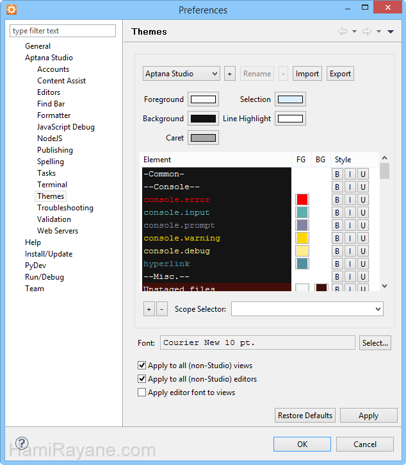Image resolution: width=406 pixels, height=465 pixels.
Task: Click Restore Defaults
Action: (x=305, y=415)
